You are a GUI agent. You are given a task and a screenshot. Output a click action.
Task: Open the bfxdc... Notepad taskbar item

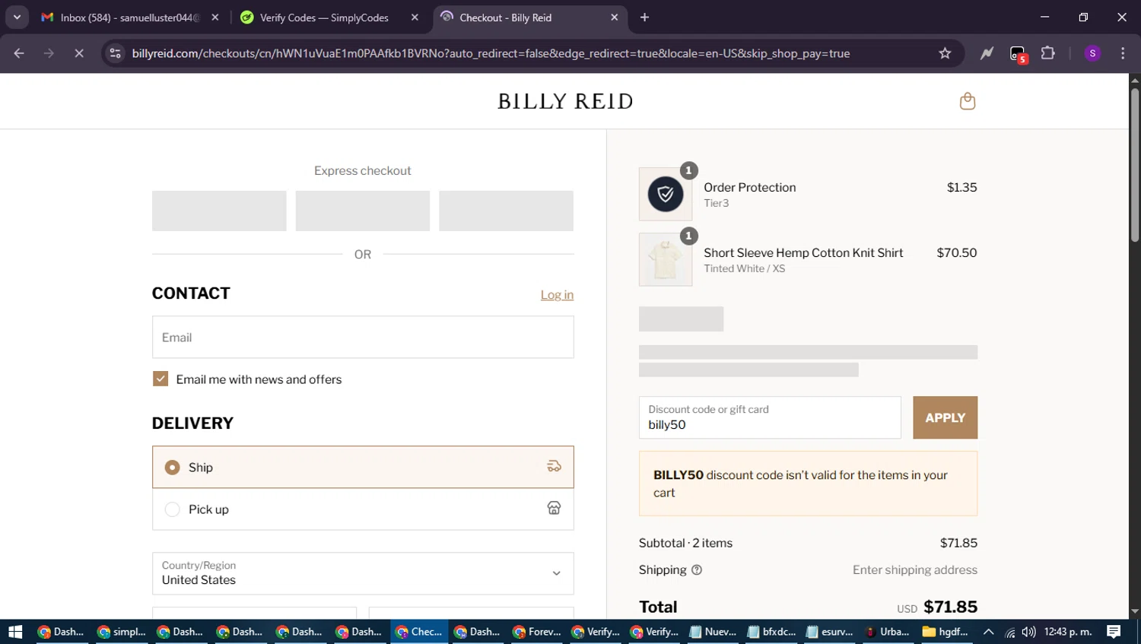click(x=771, y=632)
